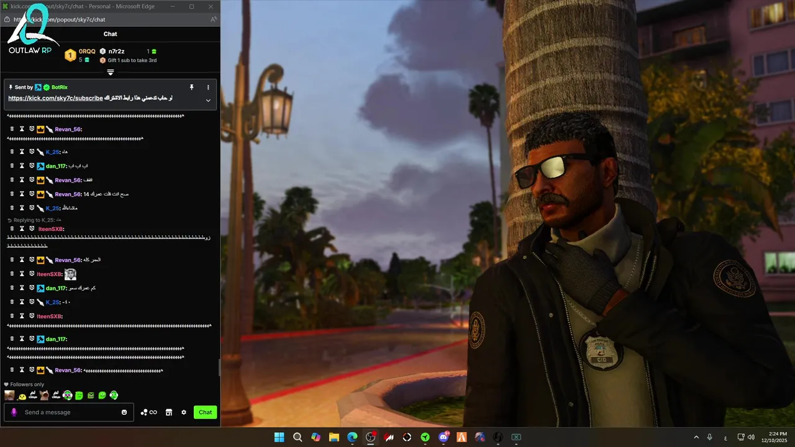Click Revan_56's crown badge on the 14 message
The width and height of the screenshot is (795, 447).
coord(40,194)
